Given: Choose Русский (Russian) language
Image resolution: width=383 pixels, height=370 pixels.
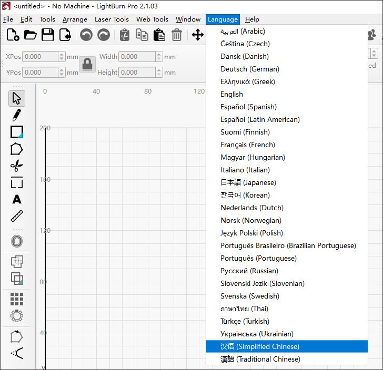Looking at the screenshot, I should point(287,271).
